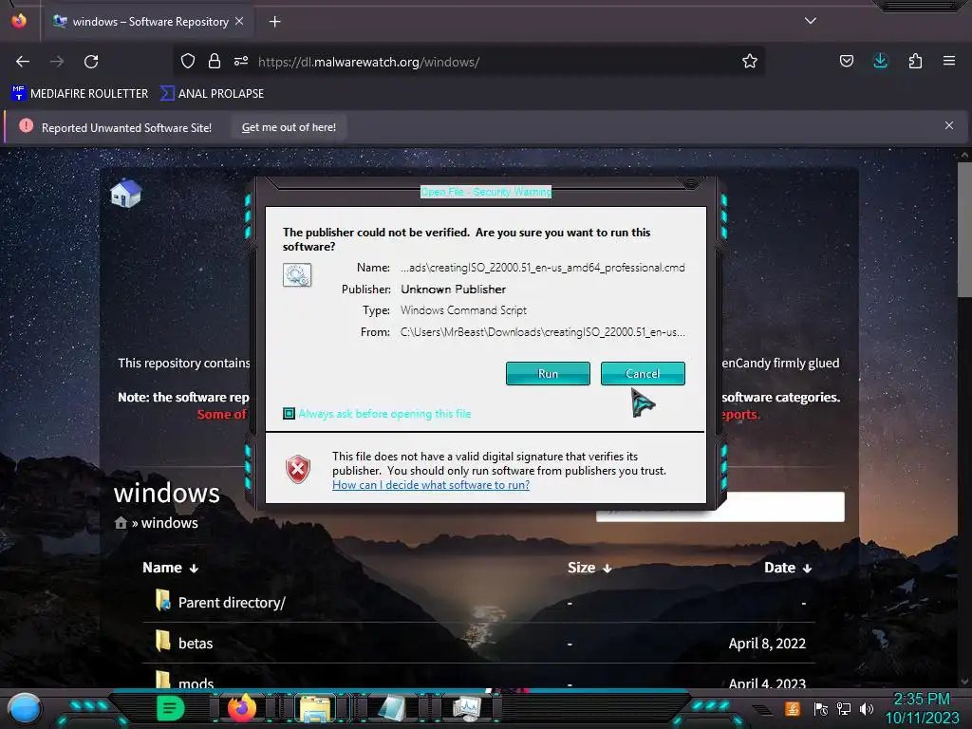Click the Firefox logo at the top left

point(19,21)
